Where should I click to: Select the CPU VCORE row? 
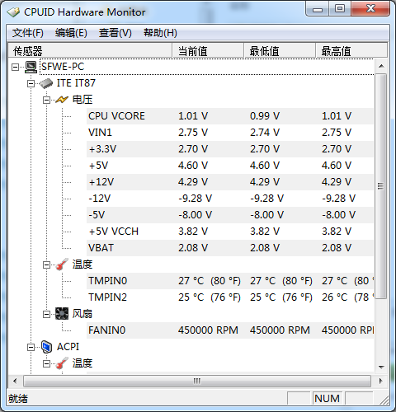(x=230, y=116)
